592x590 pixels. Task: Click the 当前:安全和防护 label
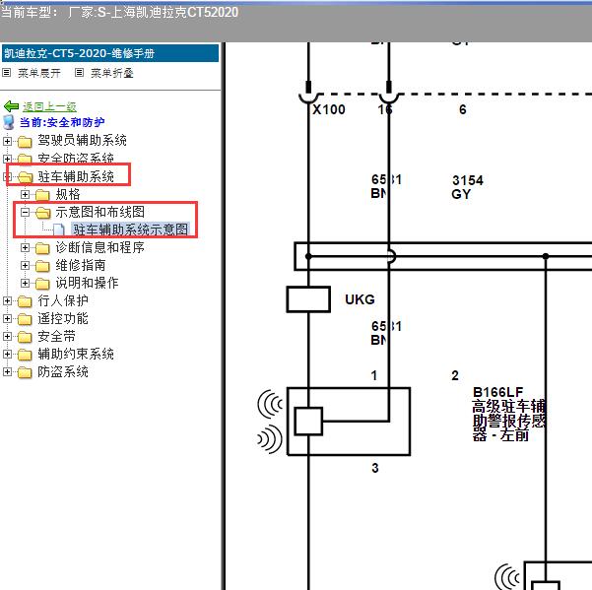click(x=62, y=122)
